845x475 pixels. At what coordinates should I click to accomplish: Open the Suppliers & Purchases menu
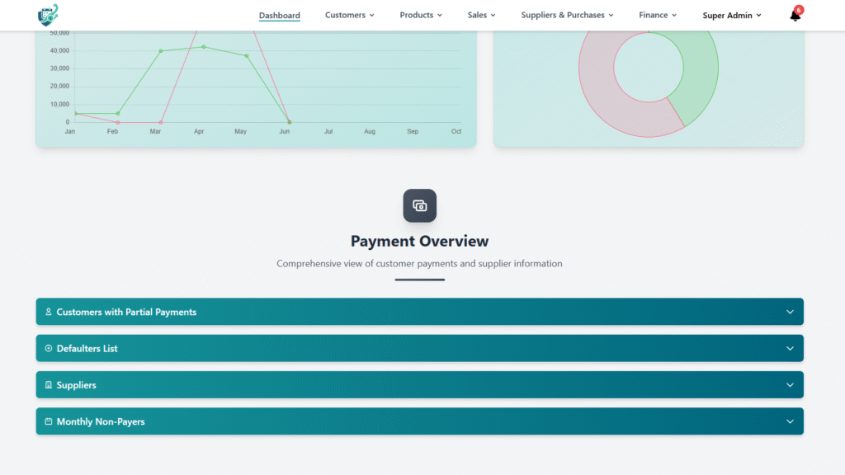click(x=567, y=15)
